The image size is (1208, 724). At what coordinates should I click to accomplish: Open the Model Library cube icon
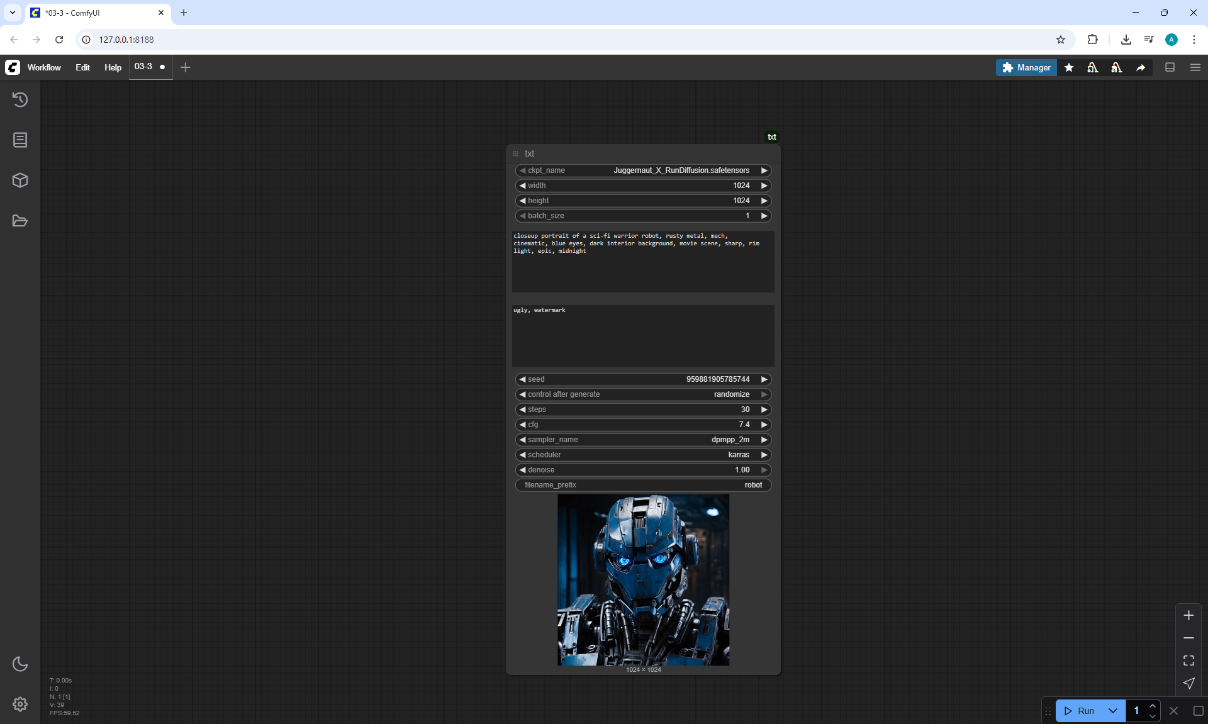pyautogui.click(x=20, y=181)
